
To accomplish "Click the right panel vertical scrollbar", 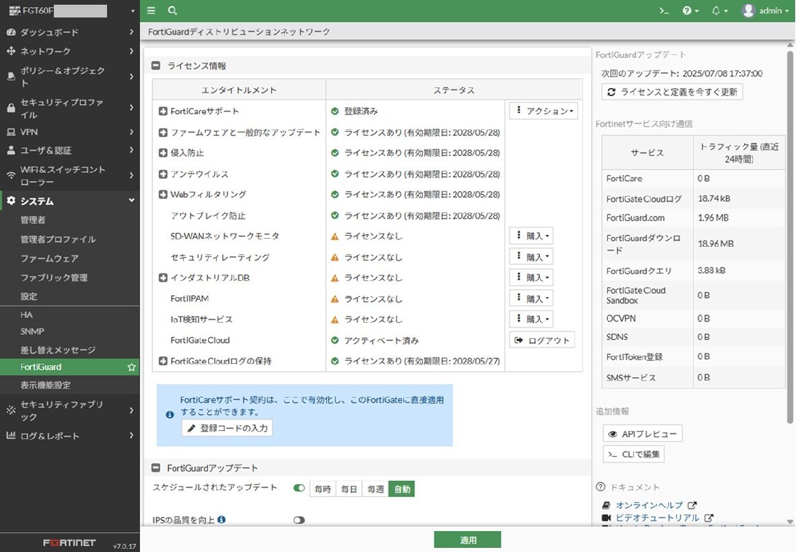I will [x=790, y=235].
